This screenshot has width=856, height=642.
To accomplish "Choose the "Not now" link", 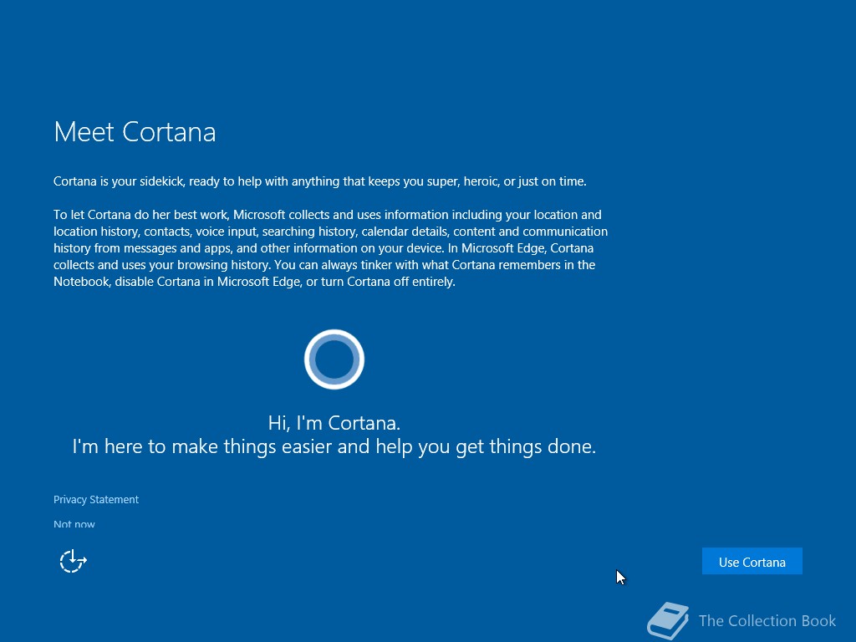I will [74, 524].
